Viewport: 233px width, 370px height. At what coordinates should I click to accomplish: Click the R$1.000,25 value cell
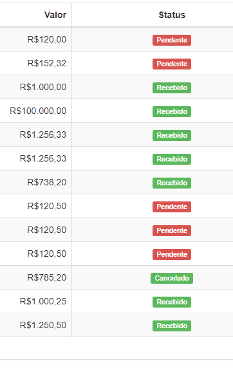(35, 301)
